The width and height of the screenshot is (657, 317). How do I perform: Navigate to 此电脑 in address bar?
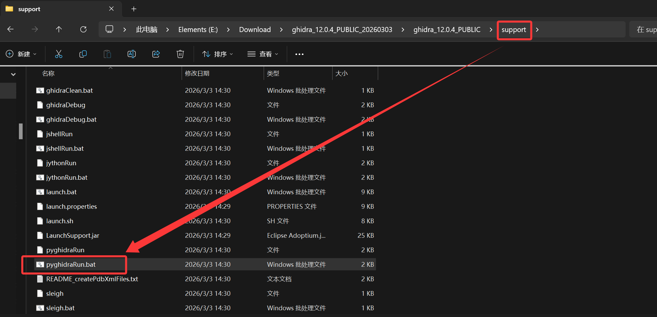(147, 30)
